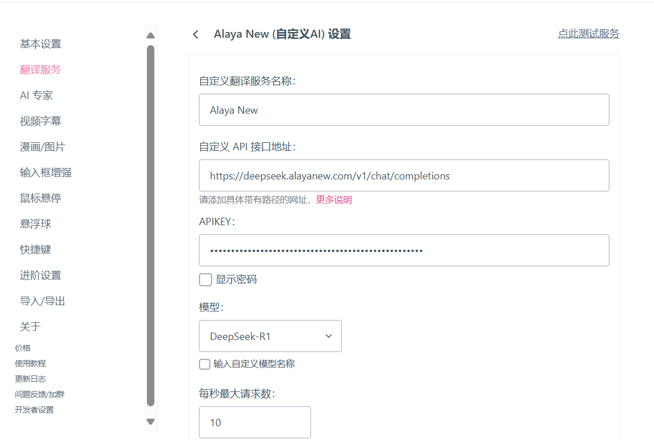Open 开发者设置 in the sidebar footer

[34, 410]
